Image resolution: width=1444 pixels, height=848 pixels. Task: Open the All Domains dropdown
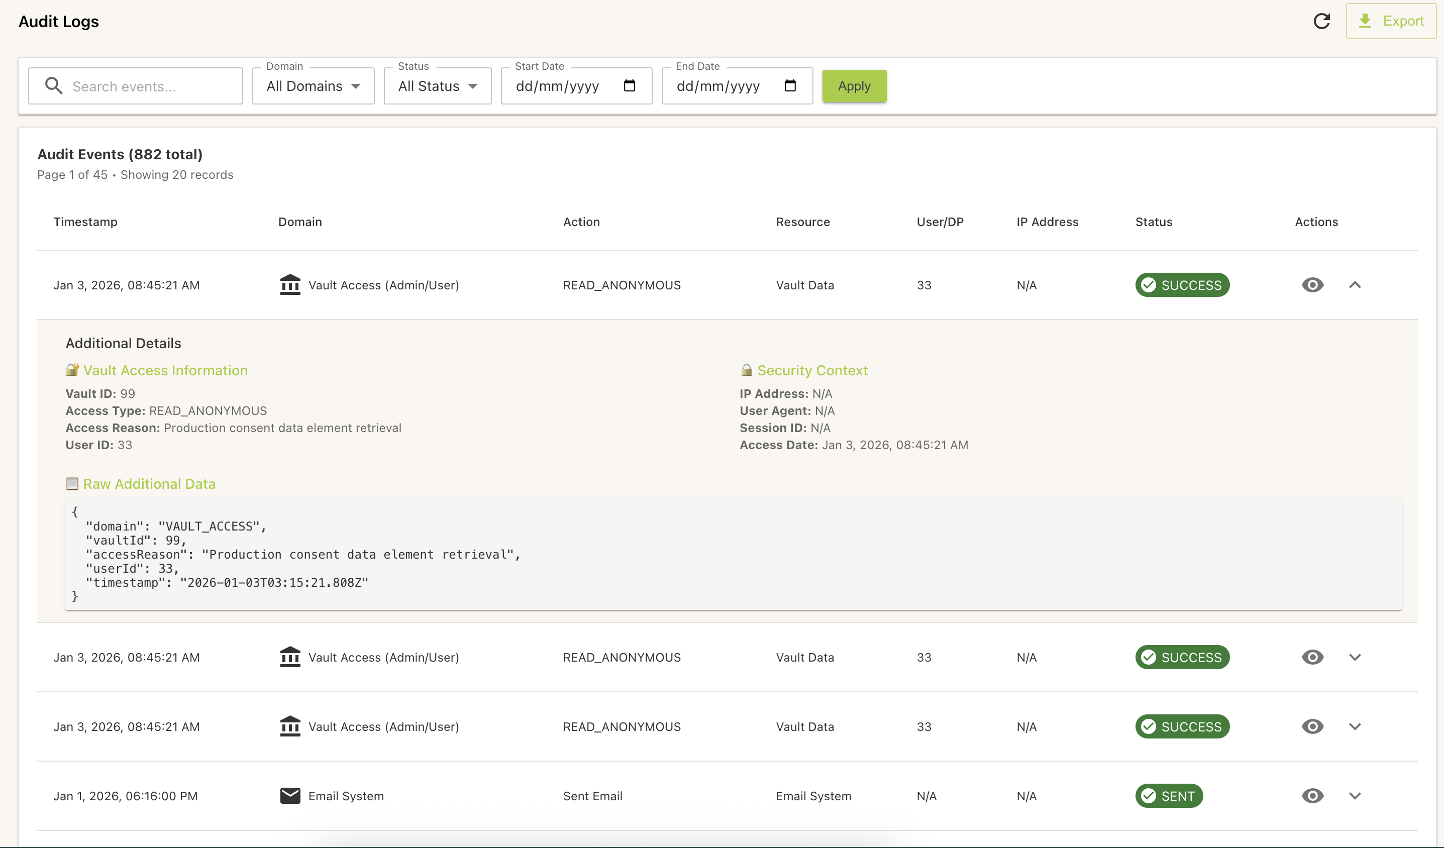coord(313,86)
